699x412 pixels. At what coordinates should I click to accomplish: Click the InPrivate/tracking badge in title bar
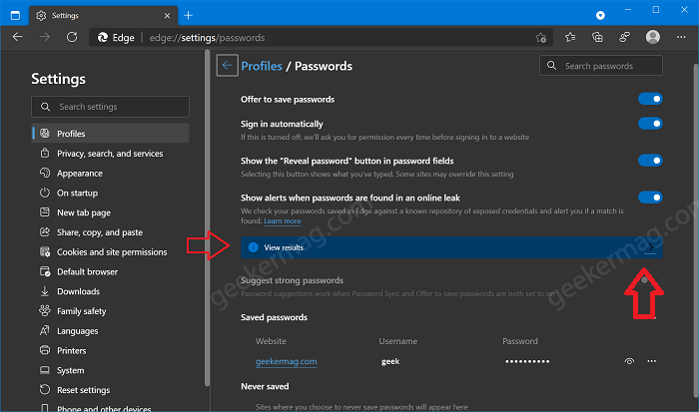click(x=600, y=16)
